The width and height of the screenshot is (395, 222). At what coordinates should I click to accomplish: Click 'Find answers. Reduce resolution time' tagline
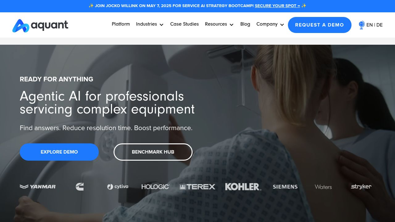click(106, 128)
